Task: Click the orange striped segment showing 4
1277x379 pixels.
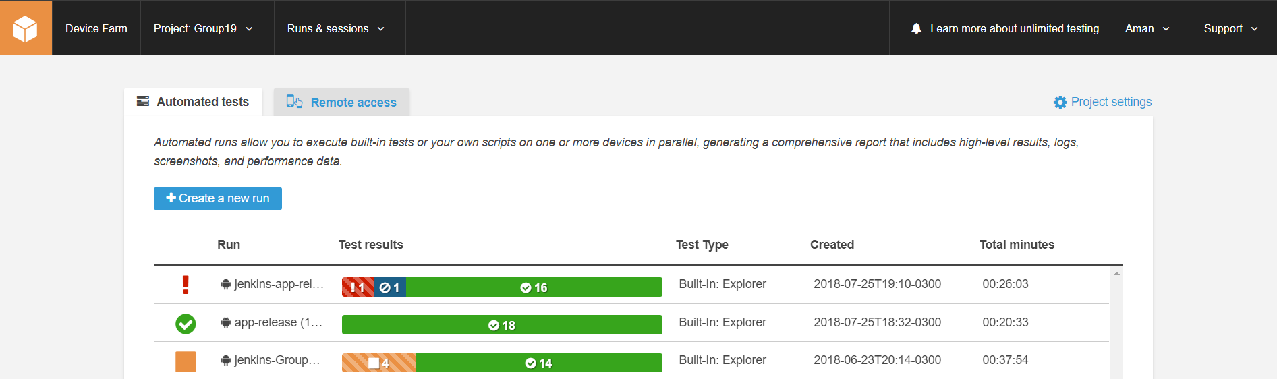Action: point(378,363)
